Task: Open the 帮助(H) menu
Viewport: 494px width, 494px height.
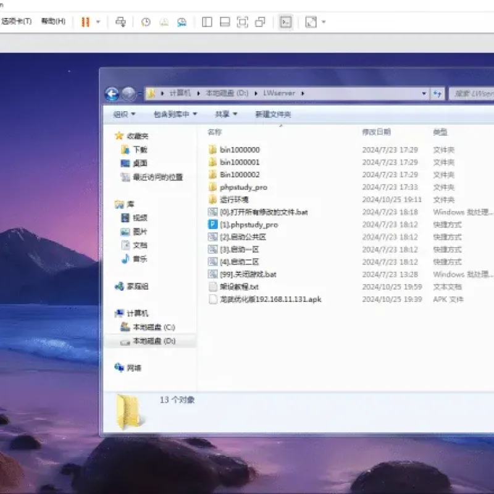Action: click(x=53, y=21)
